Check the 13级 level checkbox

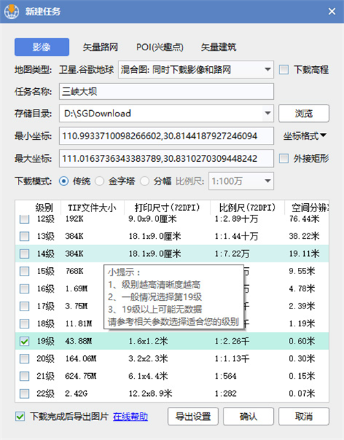coord(24,236)
